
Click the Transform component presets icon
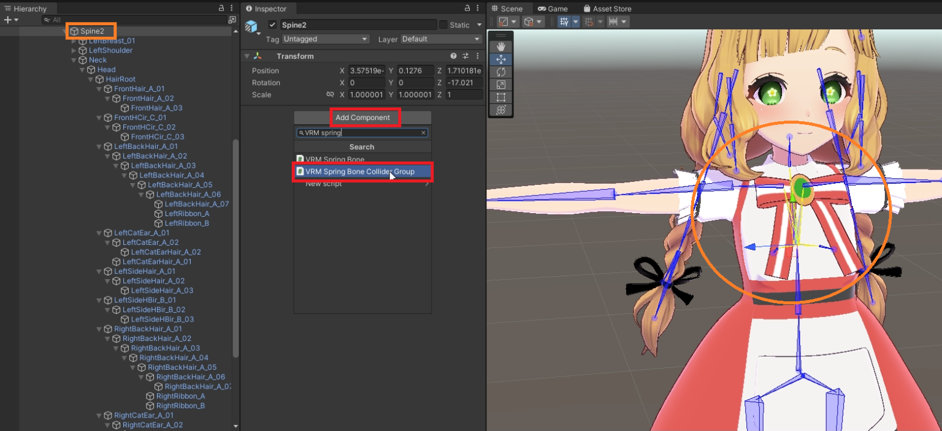[x=464, y=56]
